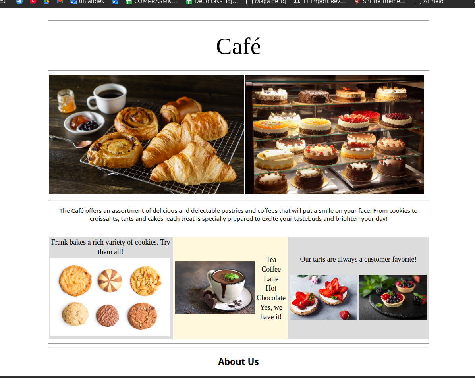
Task: Open the YouTube bookmark icon
Action: (33, 2)
